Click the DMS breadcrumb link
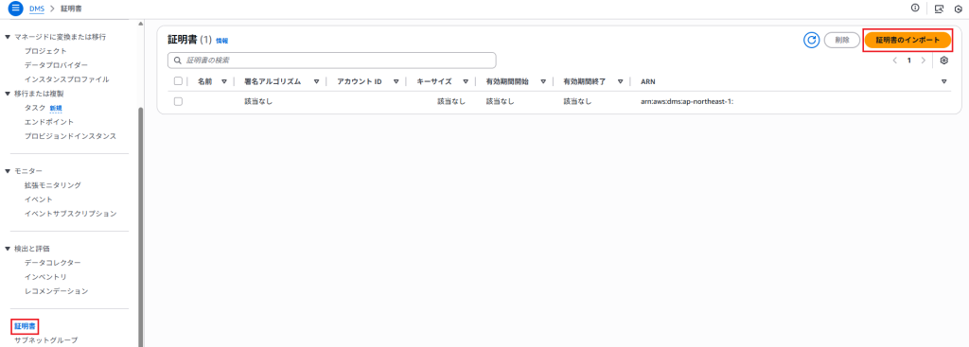Screen dimensions: 969x347 tap(37, 9)
